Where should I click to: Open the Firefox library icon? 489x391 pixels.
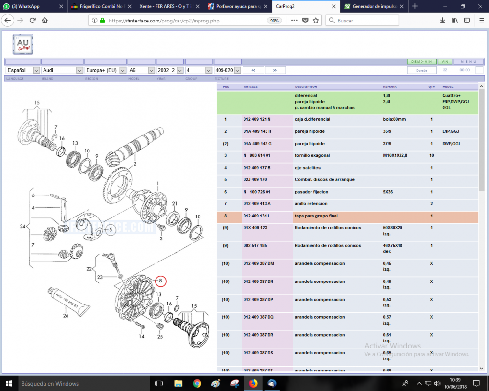point(455,21)
